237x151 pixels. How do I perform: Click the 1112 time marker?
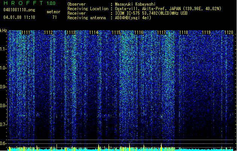coord(48,32)
